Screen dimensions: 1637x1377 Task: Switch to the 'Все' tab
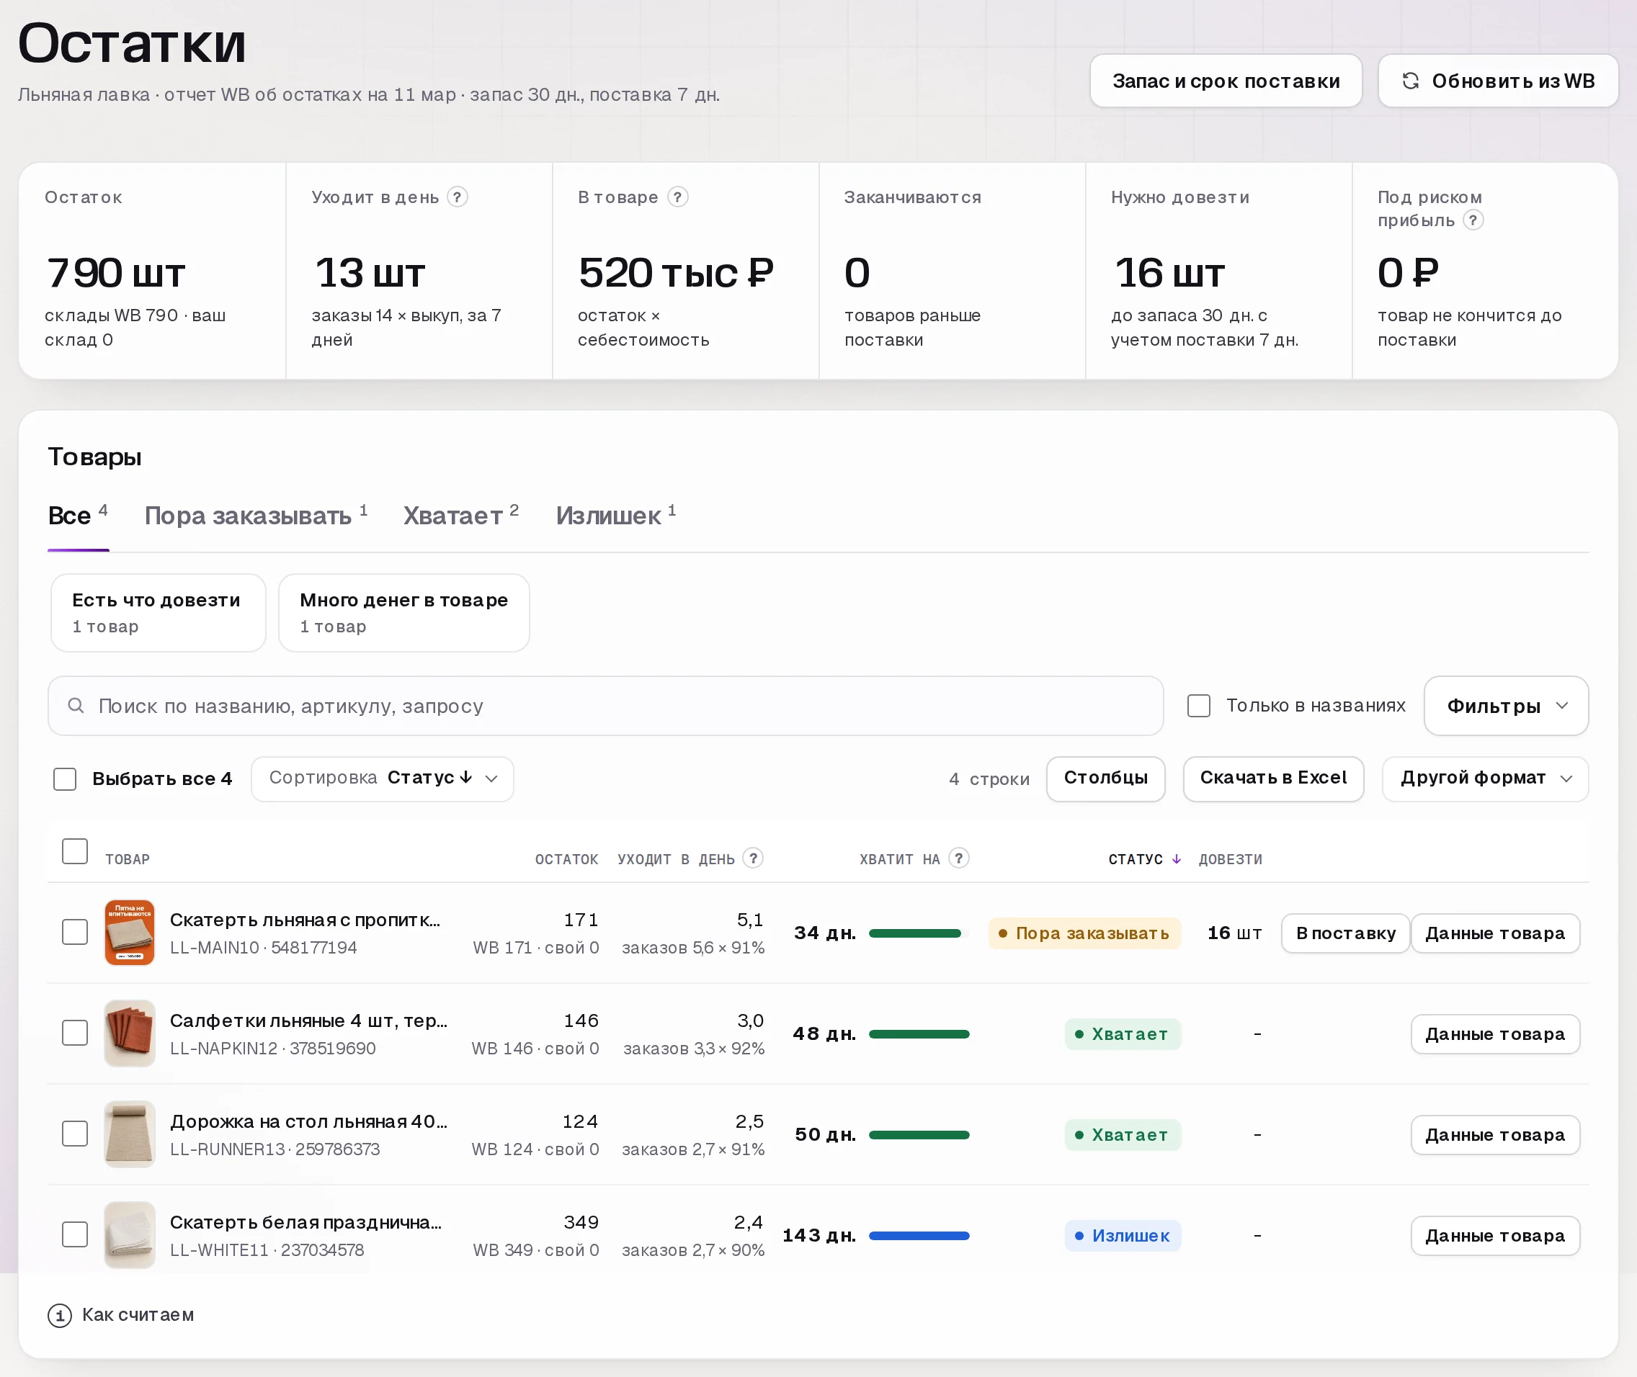(x=78, y=515)
